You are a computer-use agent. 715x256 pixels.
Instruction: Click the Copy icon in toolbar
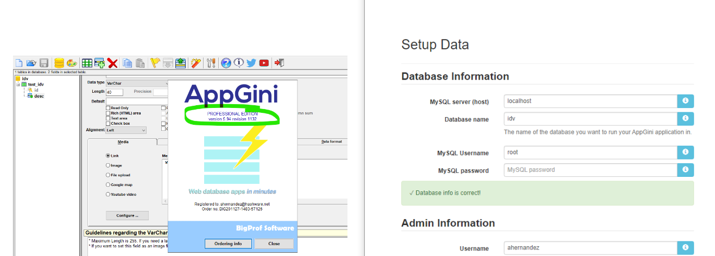point(127,63)
